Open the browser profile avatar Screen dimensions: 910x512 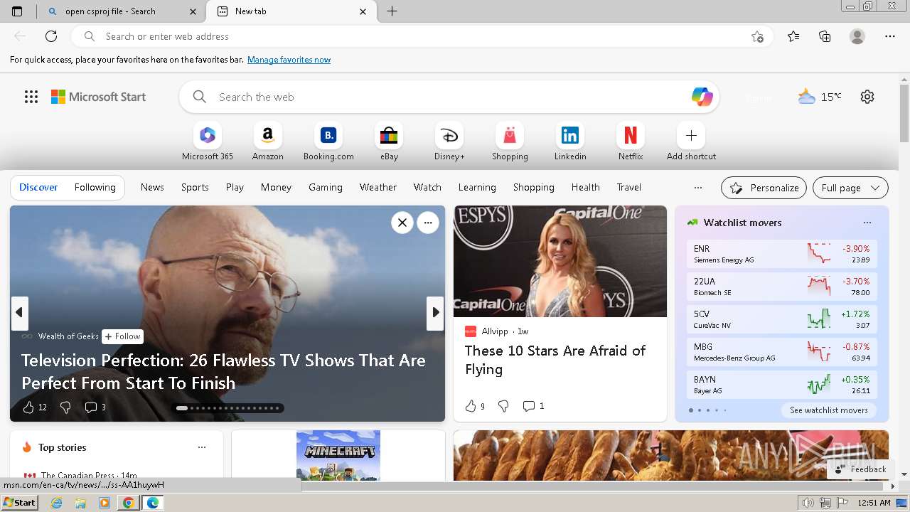click(857, 36)
